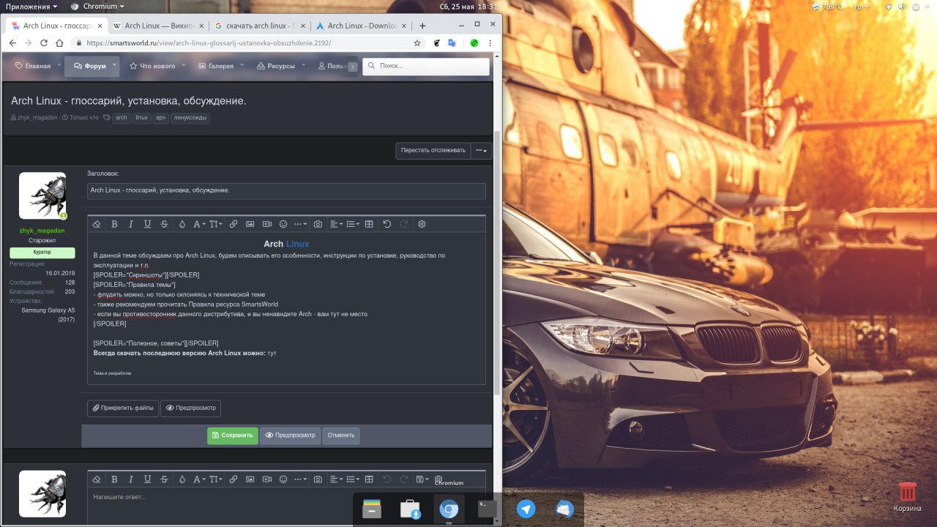
Task: Toggle italic in the reply editor
Action: (x=131, y=479)
